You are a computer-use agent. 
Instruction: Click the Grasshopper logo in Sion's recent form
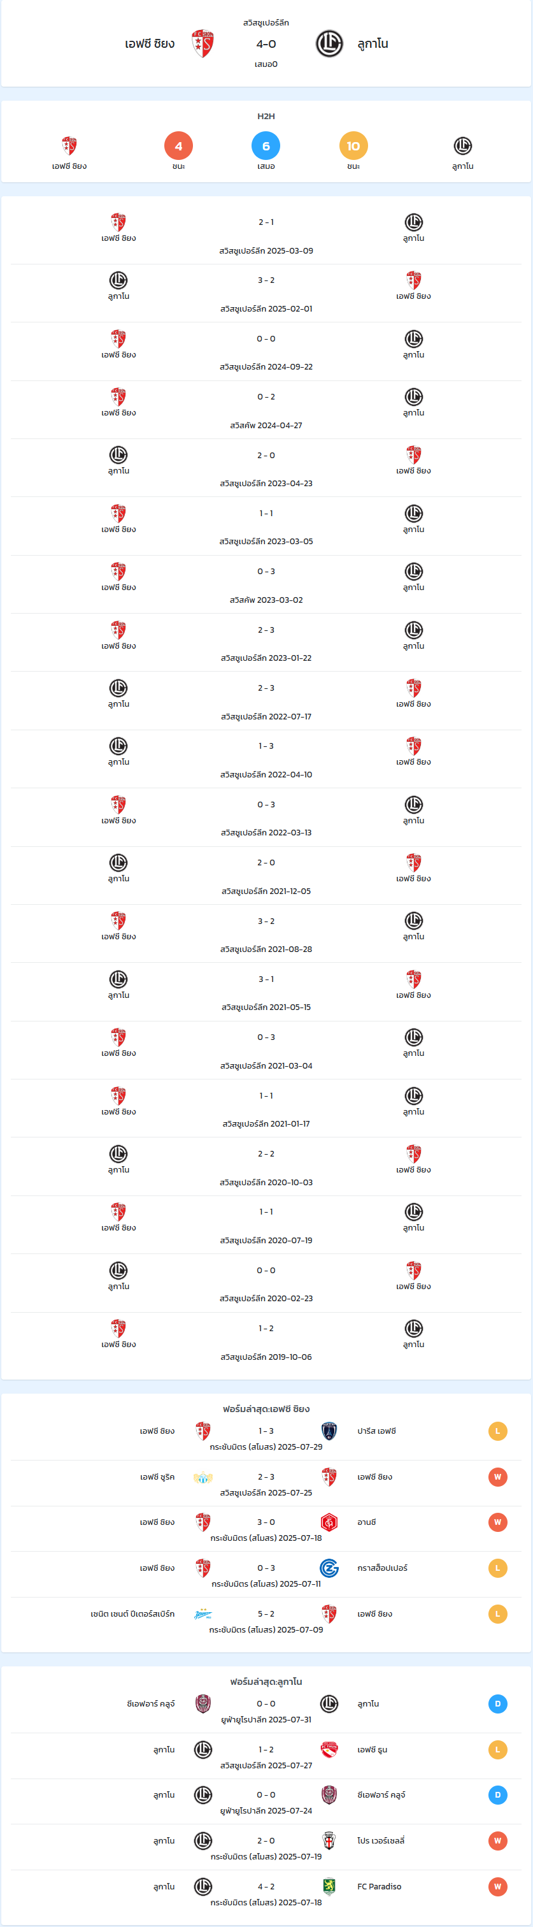click(x=329, y=1568)
